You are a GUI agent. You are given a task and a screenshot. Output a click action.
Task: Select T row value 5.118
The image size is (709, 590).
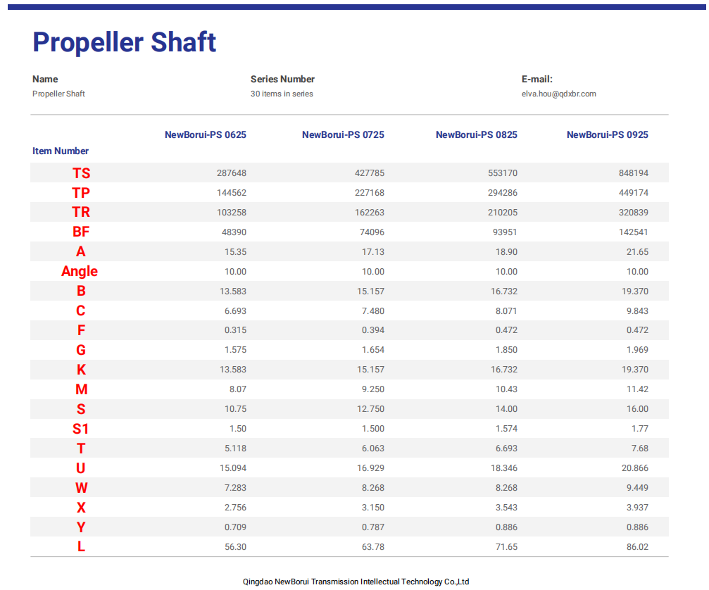pyautogui.click(x=236, y=448)
